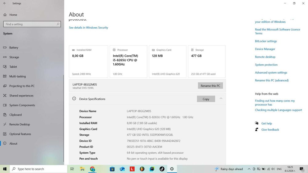
Task: Click the Clipboard sidebar icon
Action: pos(5,115)
